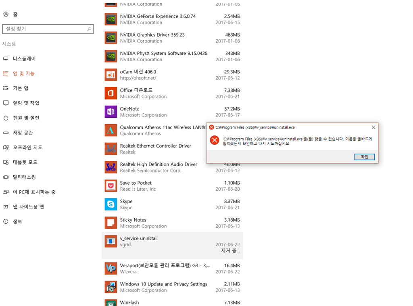Select 'WinFlash' entry text
This screenshot has height=306, width=413.
[129, 302]
